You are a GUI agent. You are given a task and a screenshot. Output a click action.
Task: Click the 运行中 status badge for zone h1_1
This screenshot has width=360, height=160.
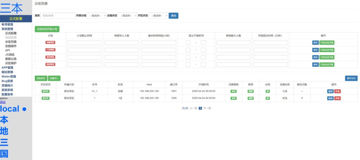[x=45, y=91]
